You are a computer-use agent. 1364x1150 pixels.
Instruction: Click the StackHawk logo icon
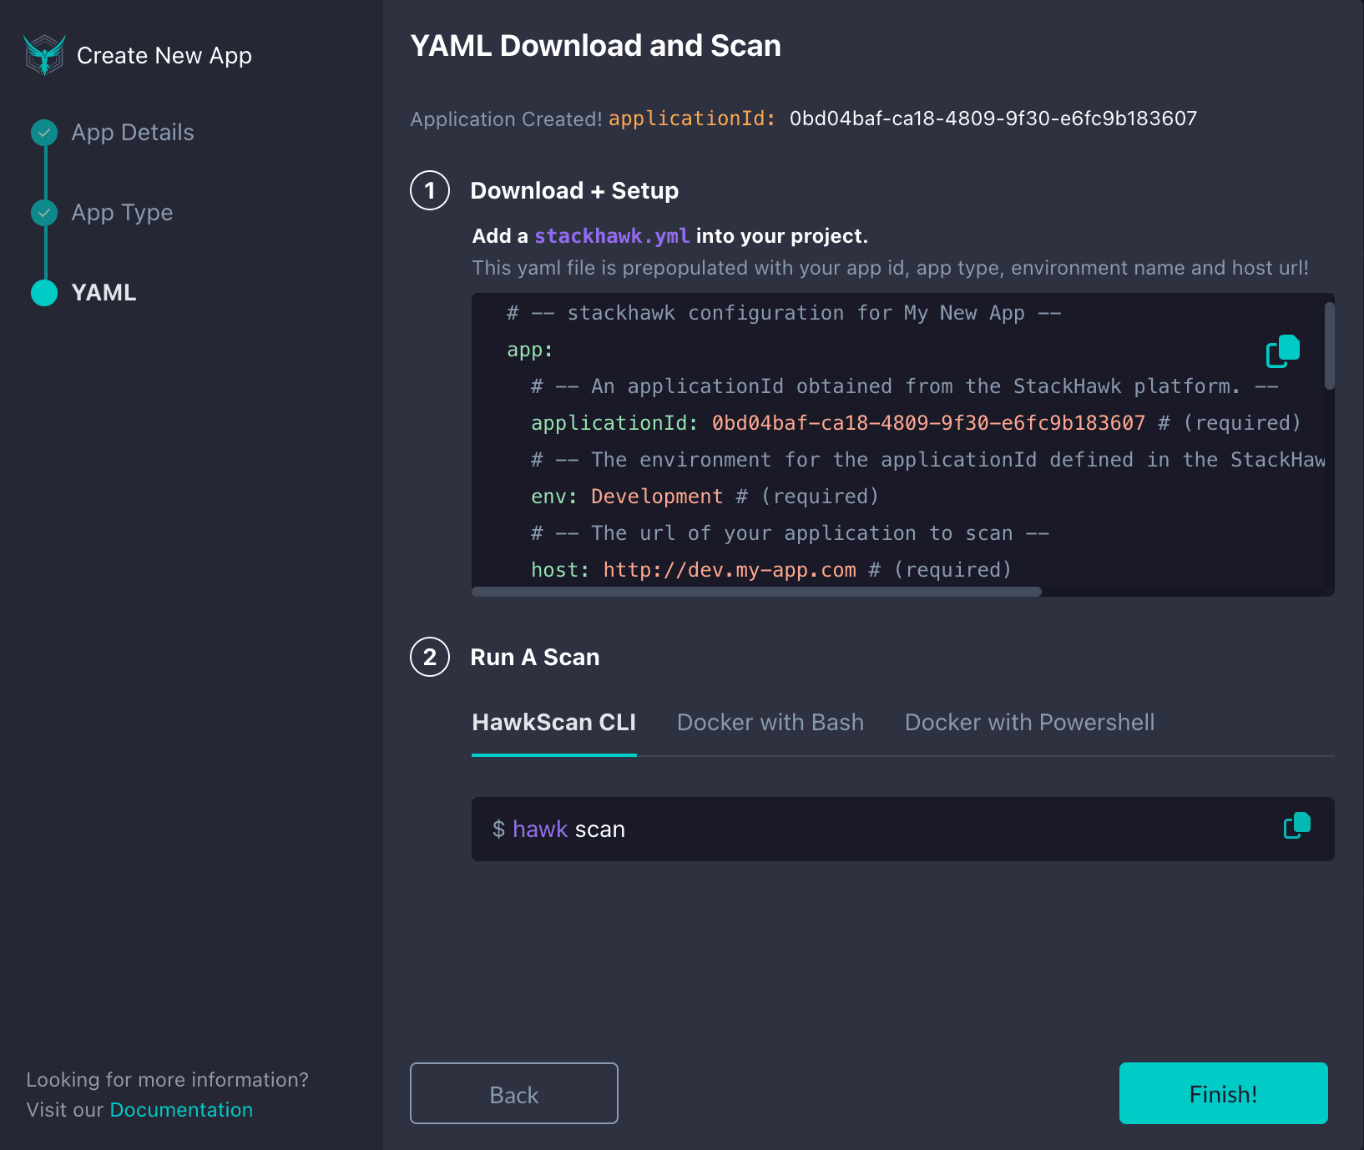click(x=45, y=55)
